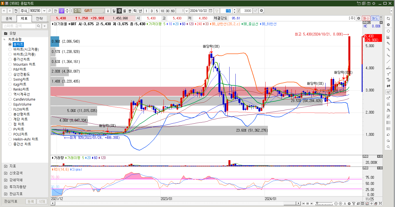This screenshot has width=395, height=207.
Task: Select the text 'T' drawing tool in right toolbar
Action: (x=388, y=74)
